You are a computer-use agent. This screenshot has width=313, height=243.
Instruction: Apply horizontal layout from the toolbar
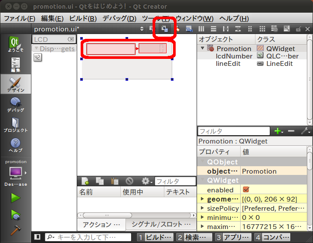(201, 29)
